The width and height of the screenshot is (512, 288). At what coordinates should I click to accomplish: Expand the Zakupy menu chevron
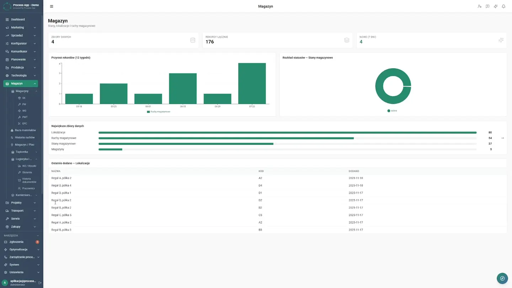35,226
